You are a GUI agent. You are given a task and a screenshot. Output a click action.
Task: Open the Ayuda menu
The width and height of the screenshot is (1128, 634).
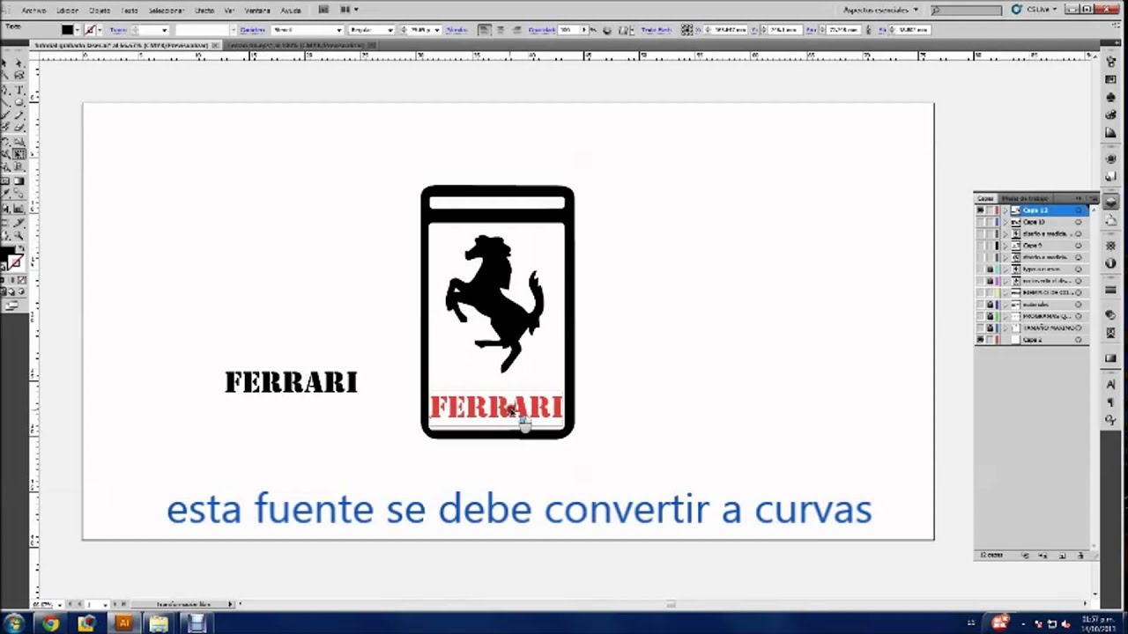(290, 10)
